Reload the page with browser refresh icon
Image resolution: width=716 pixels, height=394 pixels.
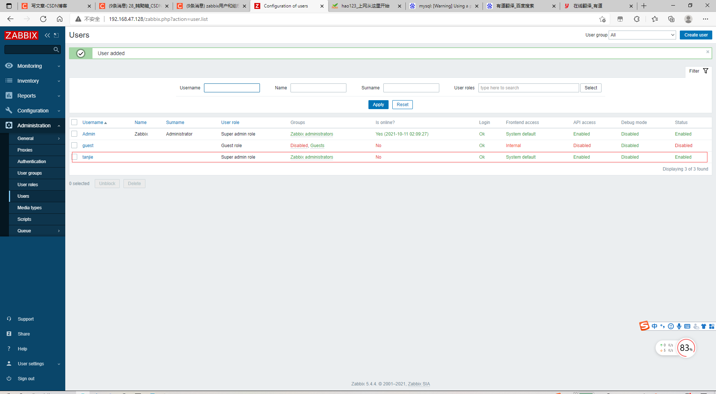point(43,19)
